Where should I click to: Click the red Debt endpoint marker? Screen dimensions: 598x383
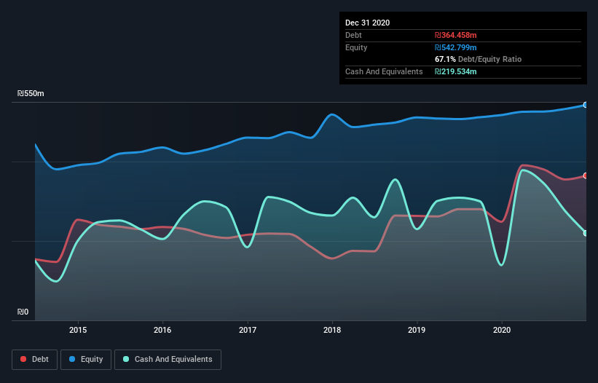coord(586,175)
